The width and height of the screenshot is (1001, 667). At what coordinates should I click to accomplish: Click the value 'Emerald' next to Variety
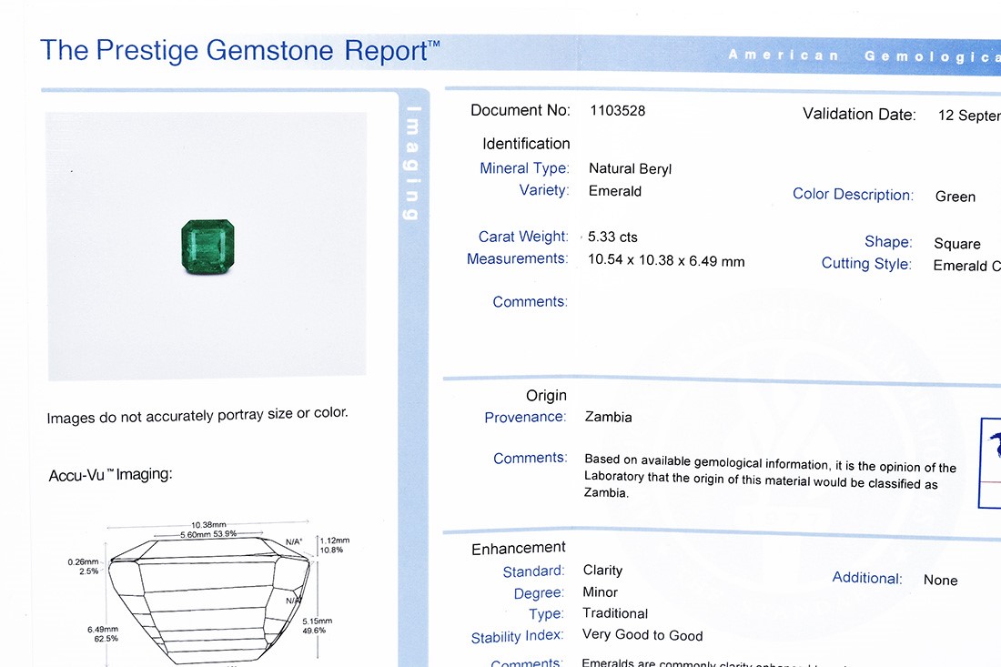615,191
